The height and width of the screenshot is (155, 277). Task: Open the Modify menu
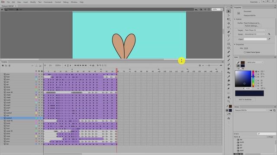click(x=33, y=2)
